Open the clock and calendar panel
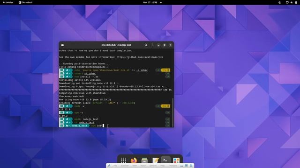 (x=150, y=2)
